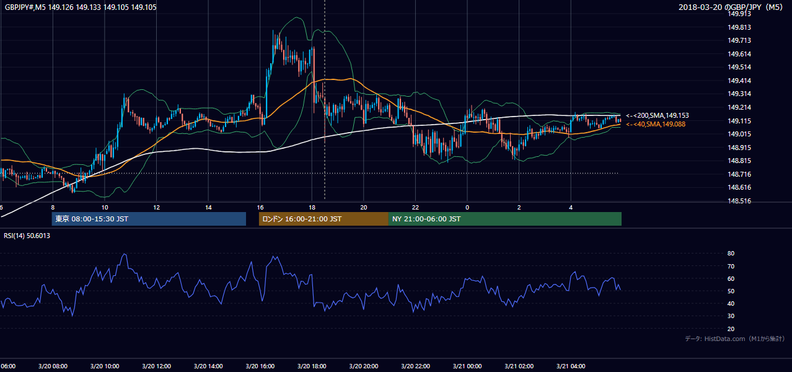
Task: Click the RSI 40 level label
Action: 731,303
